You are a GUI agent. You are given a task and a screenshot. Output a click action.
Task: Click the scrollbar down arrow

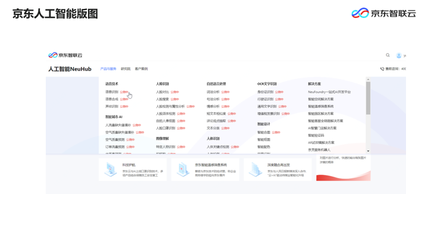368,151
